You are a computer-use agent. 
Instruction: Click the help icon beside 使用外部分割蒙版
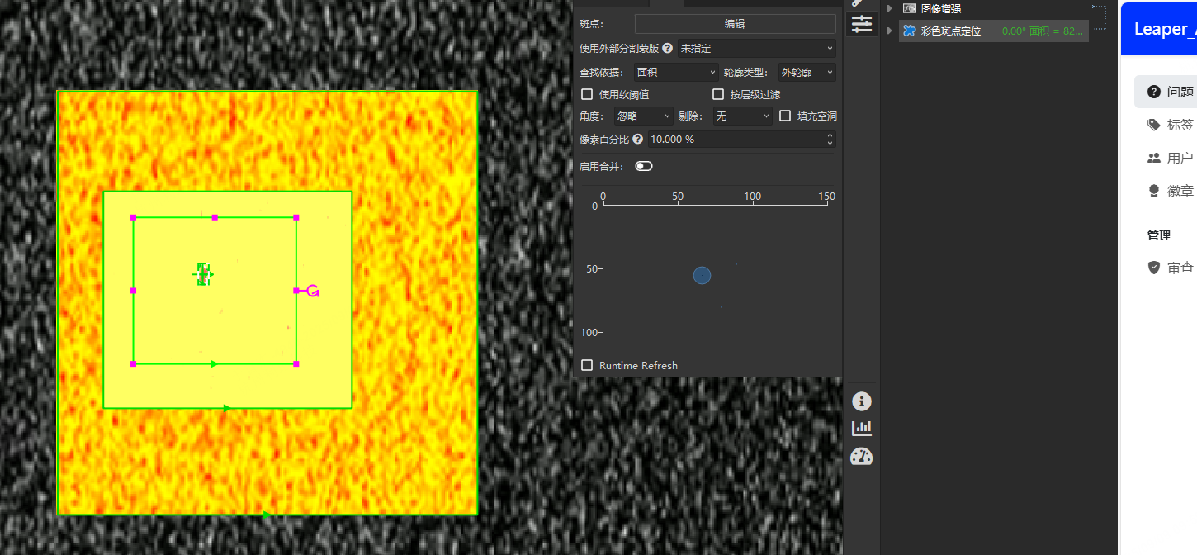[667, 48]
